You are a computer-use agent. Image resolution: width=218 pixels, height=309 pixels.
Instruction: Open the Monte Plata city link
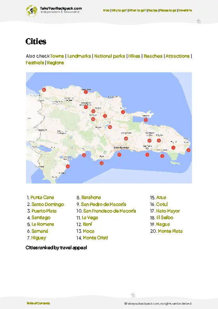click(x=170, y=231)
